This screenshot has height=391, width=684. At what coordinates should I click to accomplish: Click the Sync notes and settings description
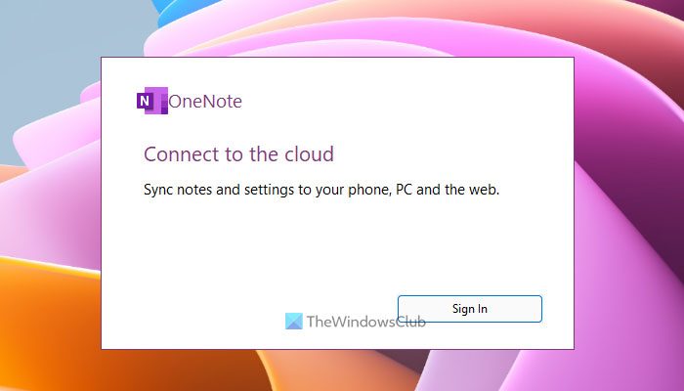click(x=321, y=190)
